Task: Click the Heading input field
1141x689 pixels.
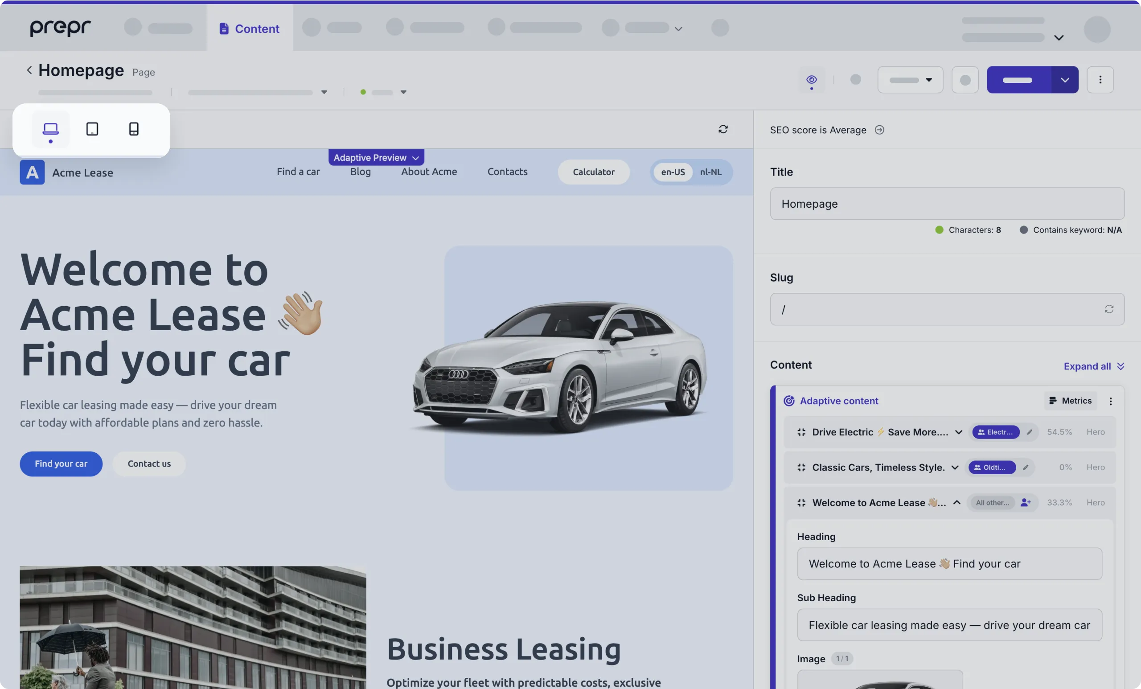Action: [949, 564]
